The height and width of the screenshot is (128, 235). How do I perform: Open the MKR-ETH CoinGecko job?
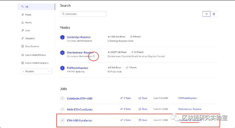[x=80, y=110]
